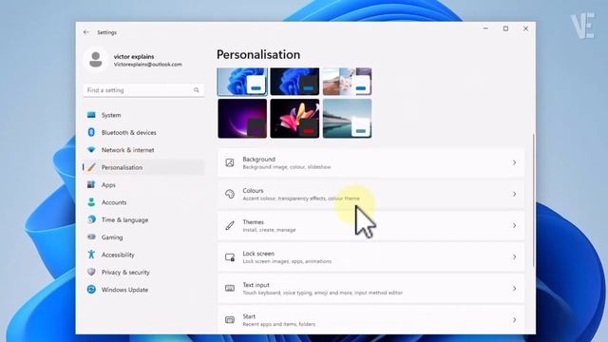
Task: Select the colourful flower dark theme
Action: [x=294, y=118]
